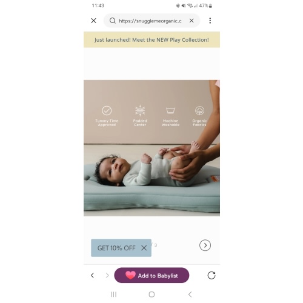Tap the Android home button
The height and width of the screenshot is (303, 303).
click(x=151, y=295)
